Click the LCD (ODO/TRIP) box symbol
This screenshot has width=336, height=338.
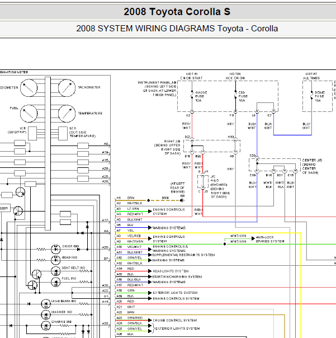pos(32,133)
